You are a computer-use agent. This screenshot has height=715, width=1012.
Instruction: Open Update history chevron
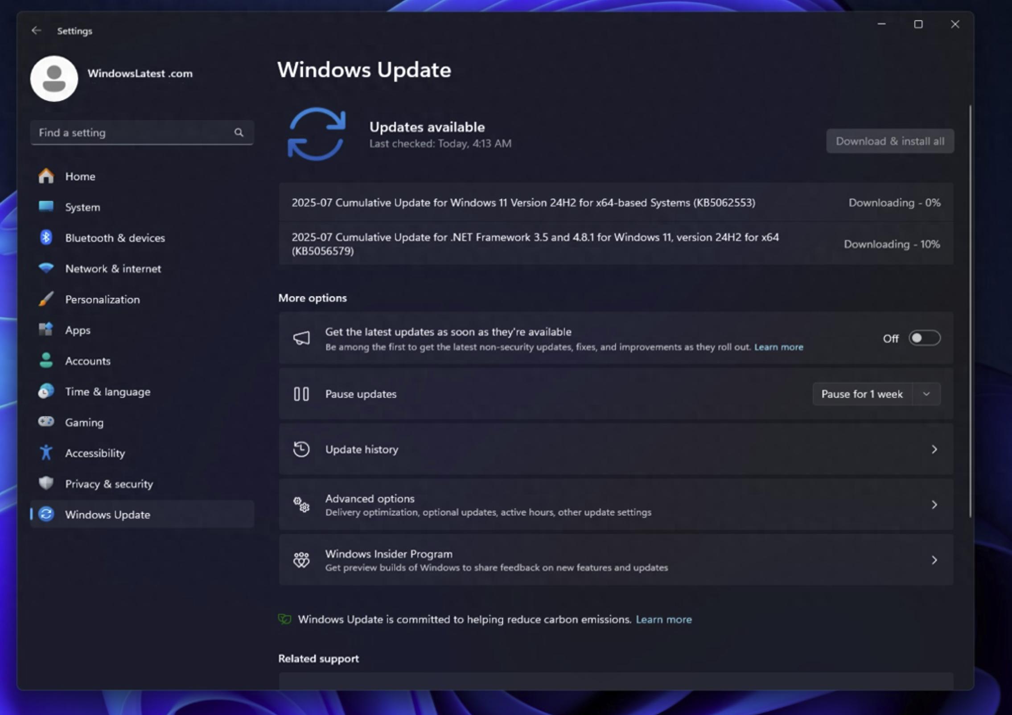[934, 449]
